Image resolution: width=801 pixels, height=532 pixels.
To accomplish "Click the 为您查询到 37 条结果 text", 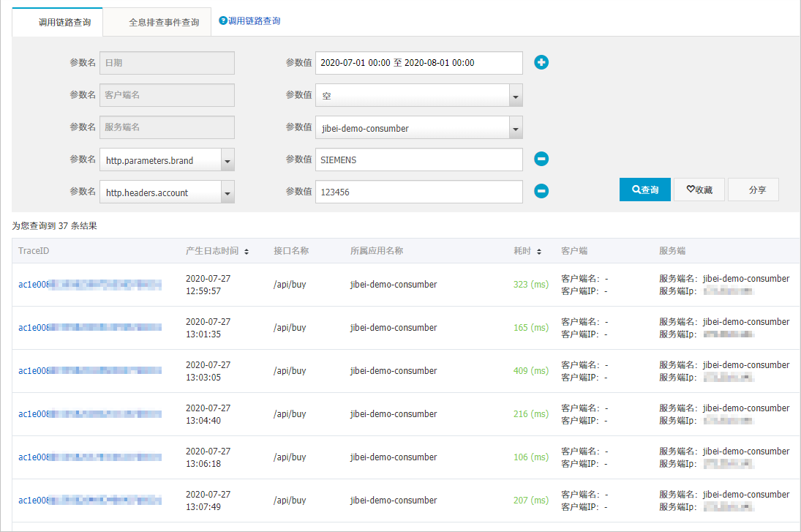I will click(55, 226).
